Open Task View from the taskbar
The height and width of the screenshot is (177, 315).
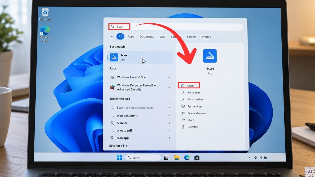(x=166, y=158)
